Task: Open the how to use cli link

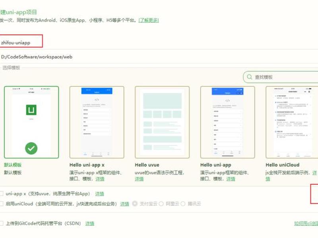Action: [x=306, y=223]
